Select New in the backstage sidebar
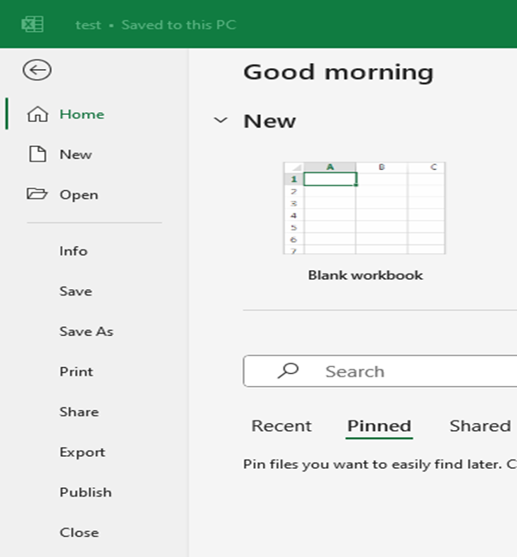 pyautogui.click(x=76, y=155)
